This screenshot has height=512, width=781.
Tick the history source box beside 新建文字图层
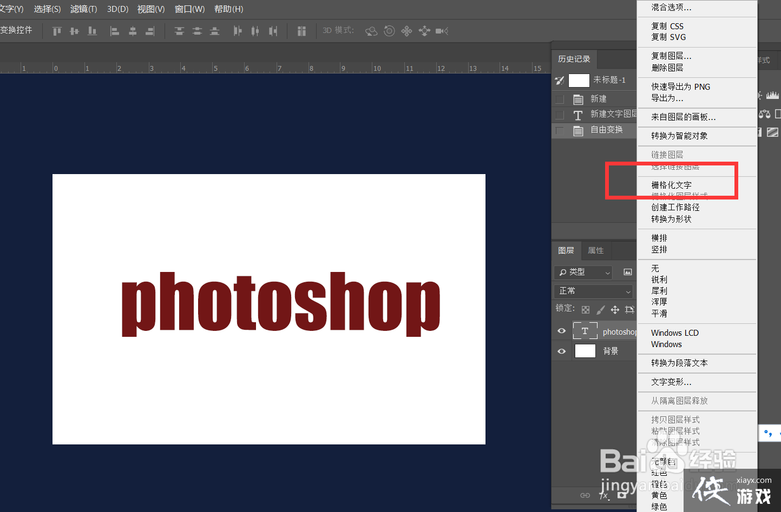pyautogui.click(x=560, y=115)
